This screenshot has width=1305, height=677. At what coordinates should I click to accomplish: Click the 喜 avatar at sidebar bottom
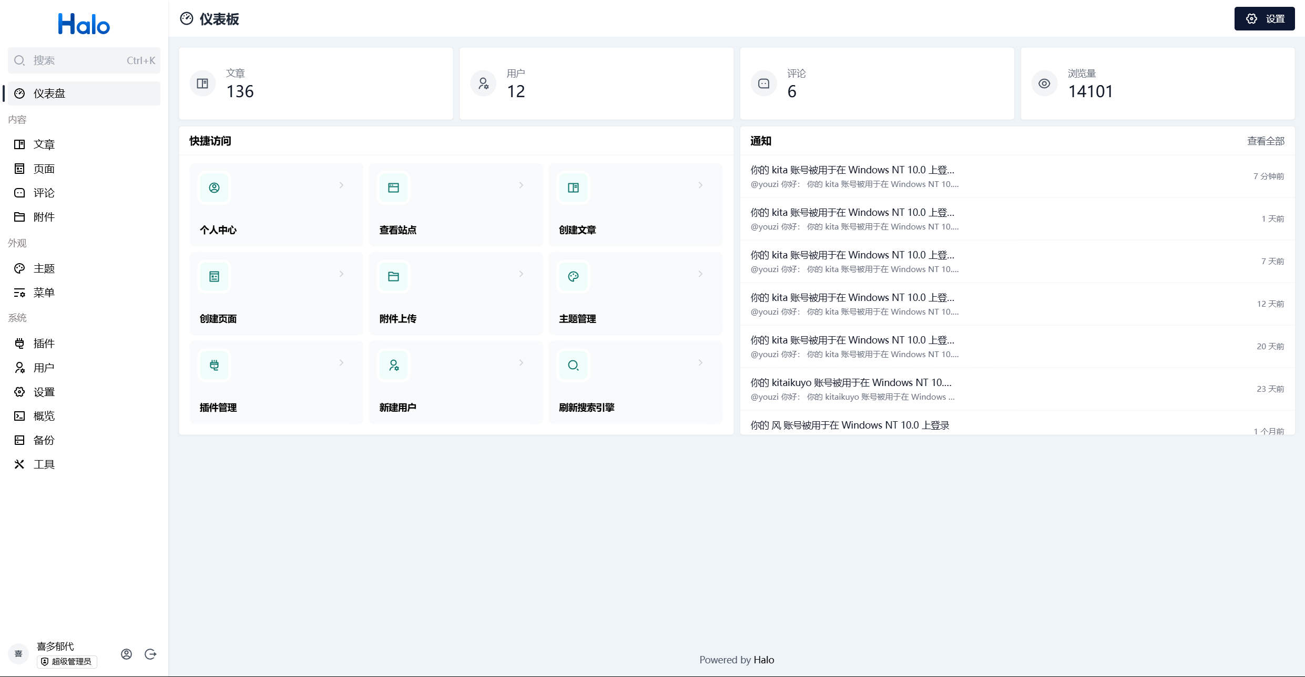(x=18, y=654)
